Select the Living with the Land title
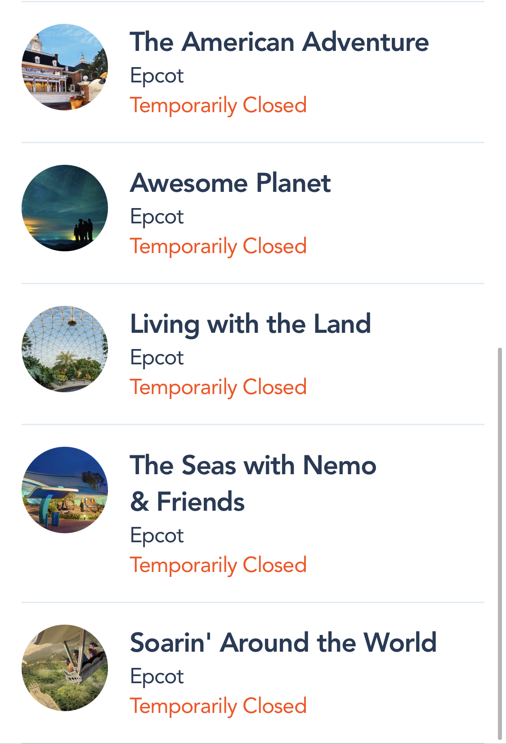The width and height of the screenshot is (506, 744). click(251, 324)
